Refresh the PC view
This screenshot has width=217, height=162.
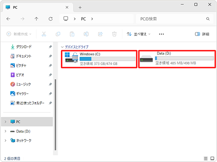click(x=50, y=19)
